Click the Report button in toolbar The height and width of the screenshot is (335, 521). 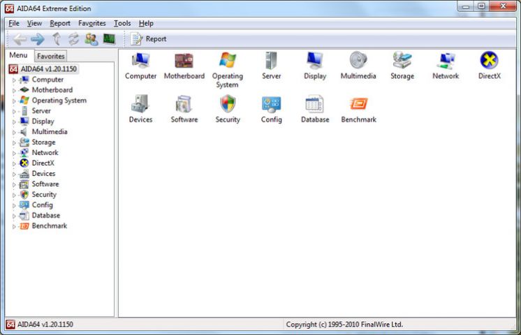[x=149, y=39]
